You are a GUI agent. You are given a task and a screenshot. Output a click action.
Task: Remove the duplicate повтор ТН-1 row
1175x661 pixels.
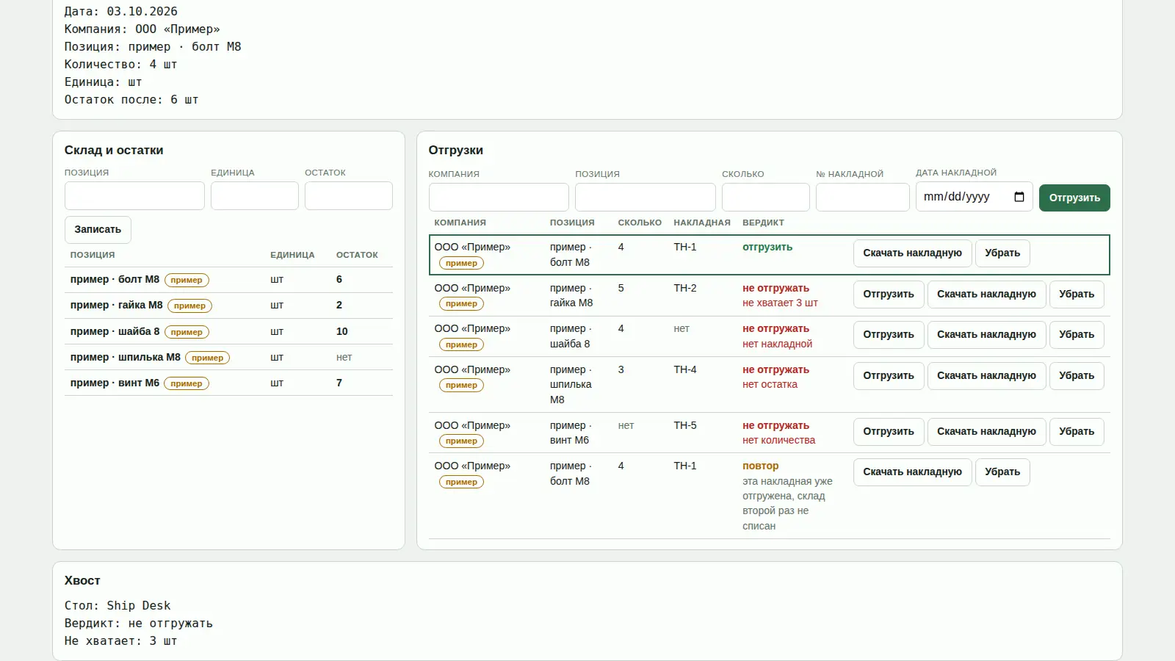click(1002, 472)
